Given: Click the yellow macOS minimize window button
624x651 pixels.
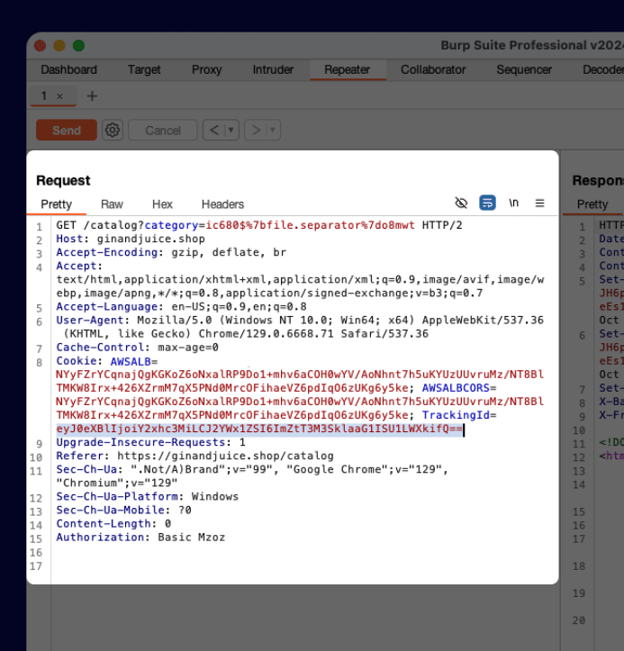Looking at the screenshot, I should click(x=59, y=45).
